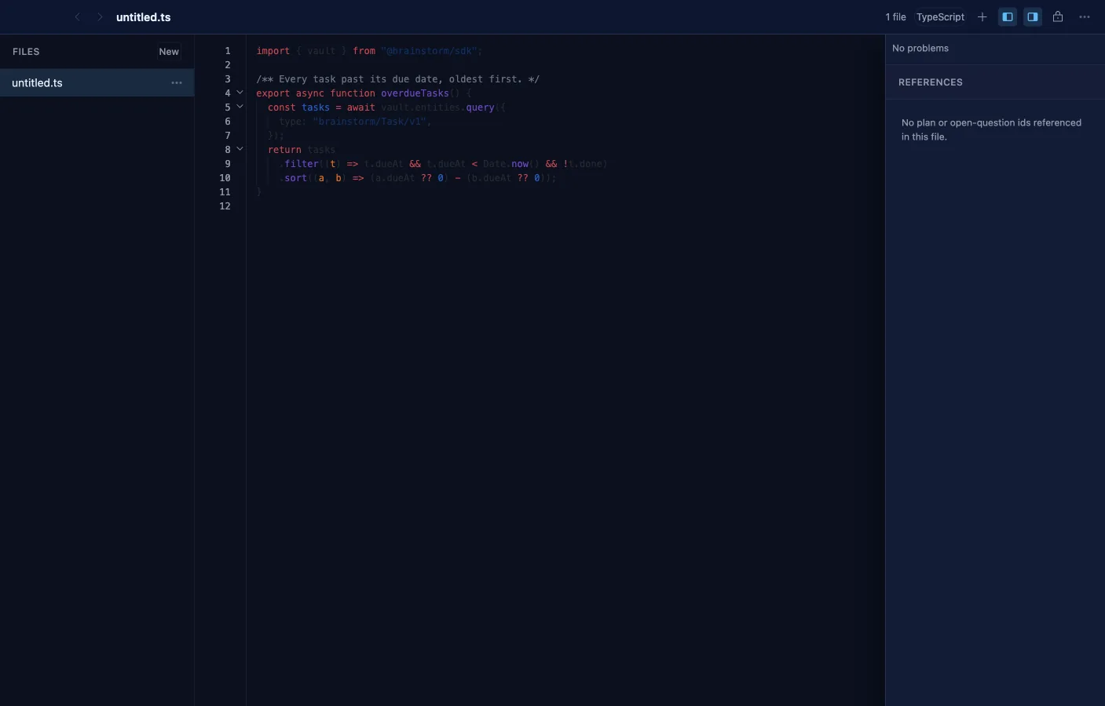
Task: Collapse the code fold at line 4
Action: coord(240,93)
